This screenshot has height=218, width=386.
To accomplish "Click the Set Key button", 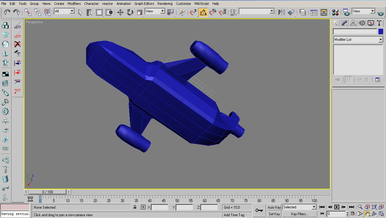I will click(274, 214).
